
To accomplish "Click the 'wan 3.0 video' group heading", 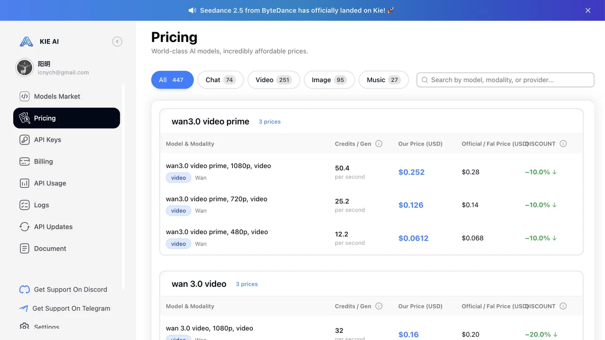I will (x=199, y=284).
